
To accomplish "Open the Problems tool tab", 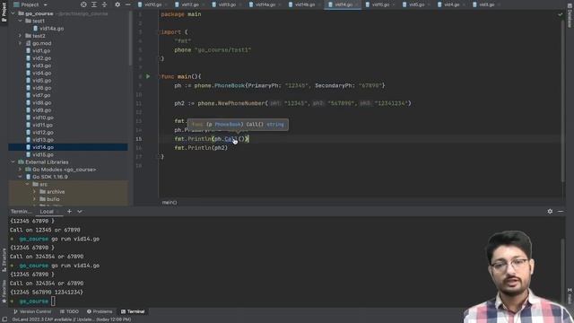I will point(100,311).
